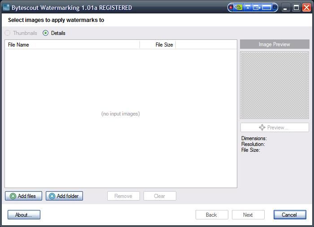Viewport: 314px width, 227px height.
Task: Open the About dialog
Action: (x=24, y=215)
